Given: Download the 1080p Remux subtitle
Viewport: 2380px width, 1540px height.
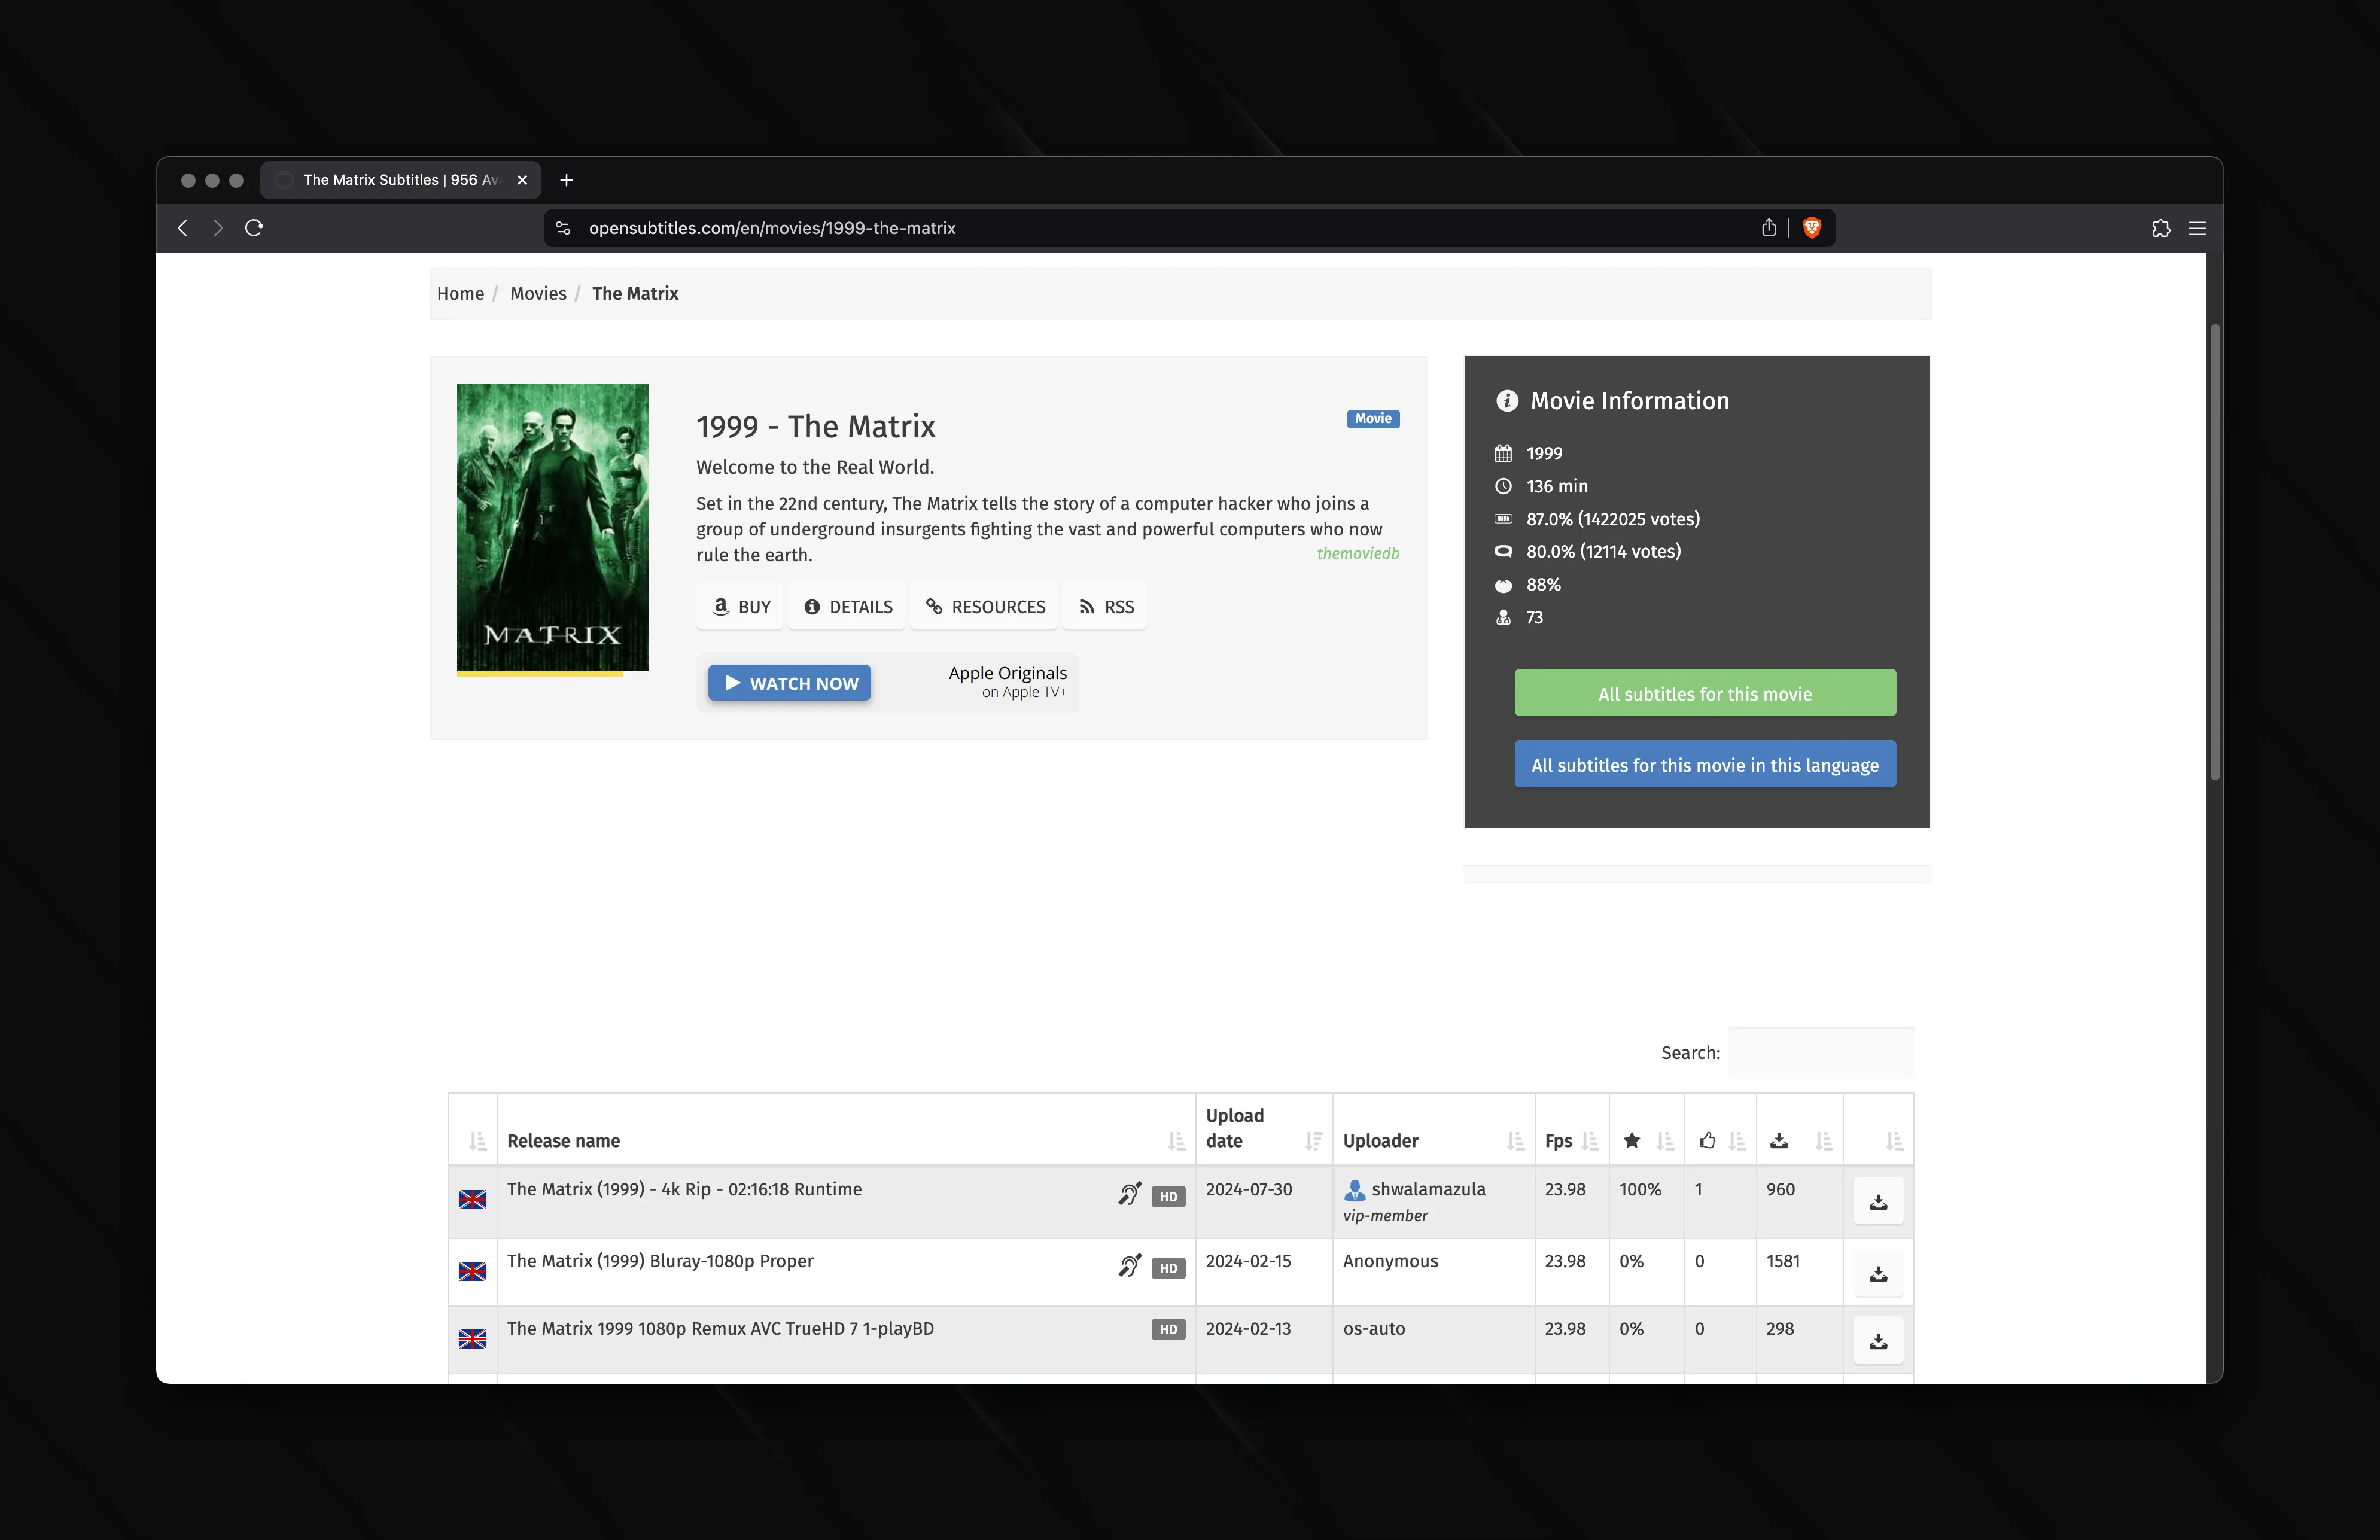Looking at the screenshot, I should pos(1877,1341).
